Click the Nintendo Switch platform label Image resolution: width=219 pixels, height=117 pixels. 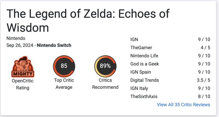click(54, 45)
